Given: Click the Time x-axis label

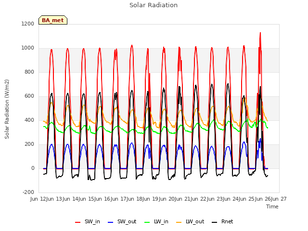Looking at the screenshot, I should pos(272,206).
